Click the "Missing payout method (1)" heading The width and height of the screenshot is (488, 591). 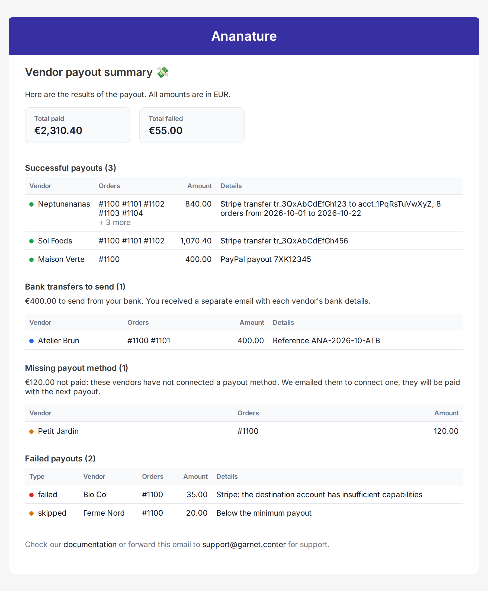[76, 368]
